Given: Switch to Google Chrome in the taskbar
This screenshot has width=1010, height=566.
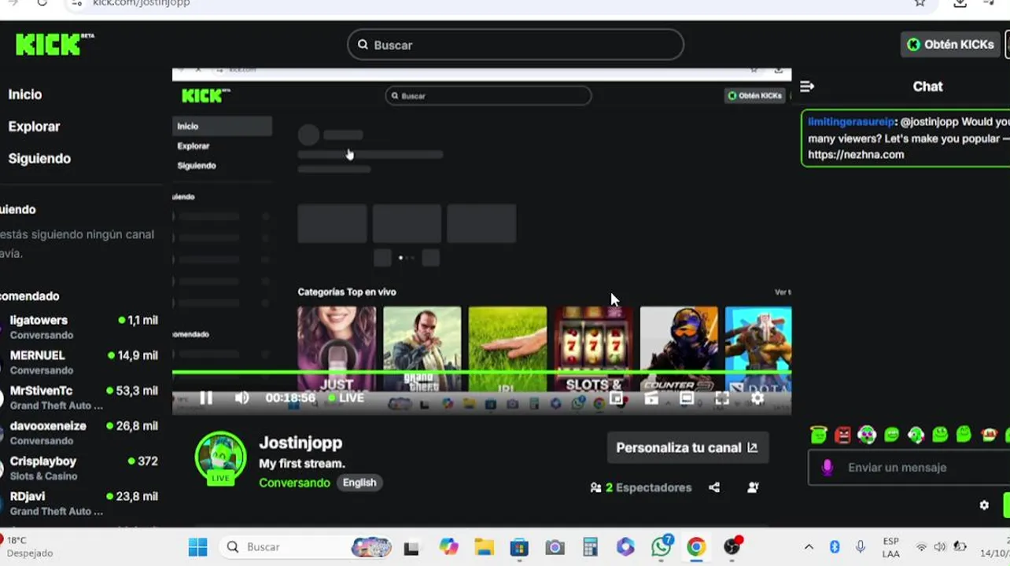Looking at the screenshot, I should [696, 547].
